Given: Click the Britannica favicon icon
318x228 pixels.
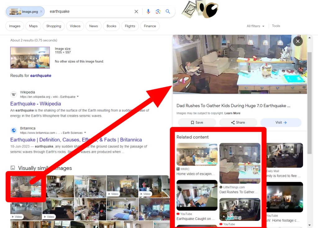Looking at the screenshot, I should 14,130.
